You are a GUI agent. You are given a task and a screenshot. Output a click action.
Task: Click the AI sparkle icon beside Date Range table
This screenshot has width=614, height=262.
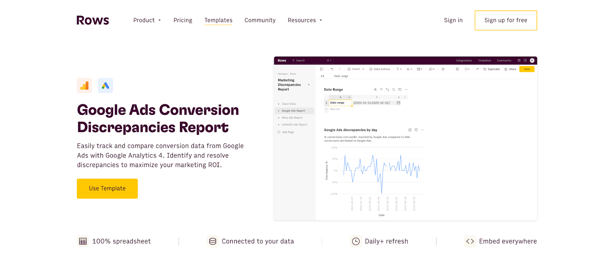tap(375, 89)
